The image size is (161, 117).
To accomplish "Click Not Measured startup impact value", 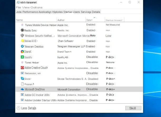I will (113, 25).
